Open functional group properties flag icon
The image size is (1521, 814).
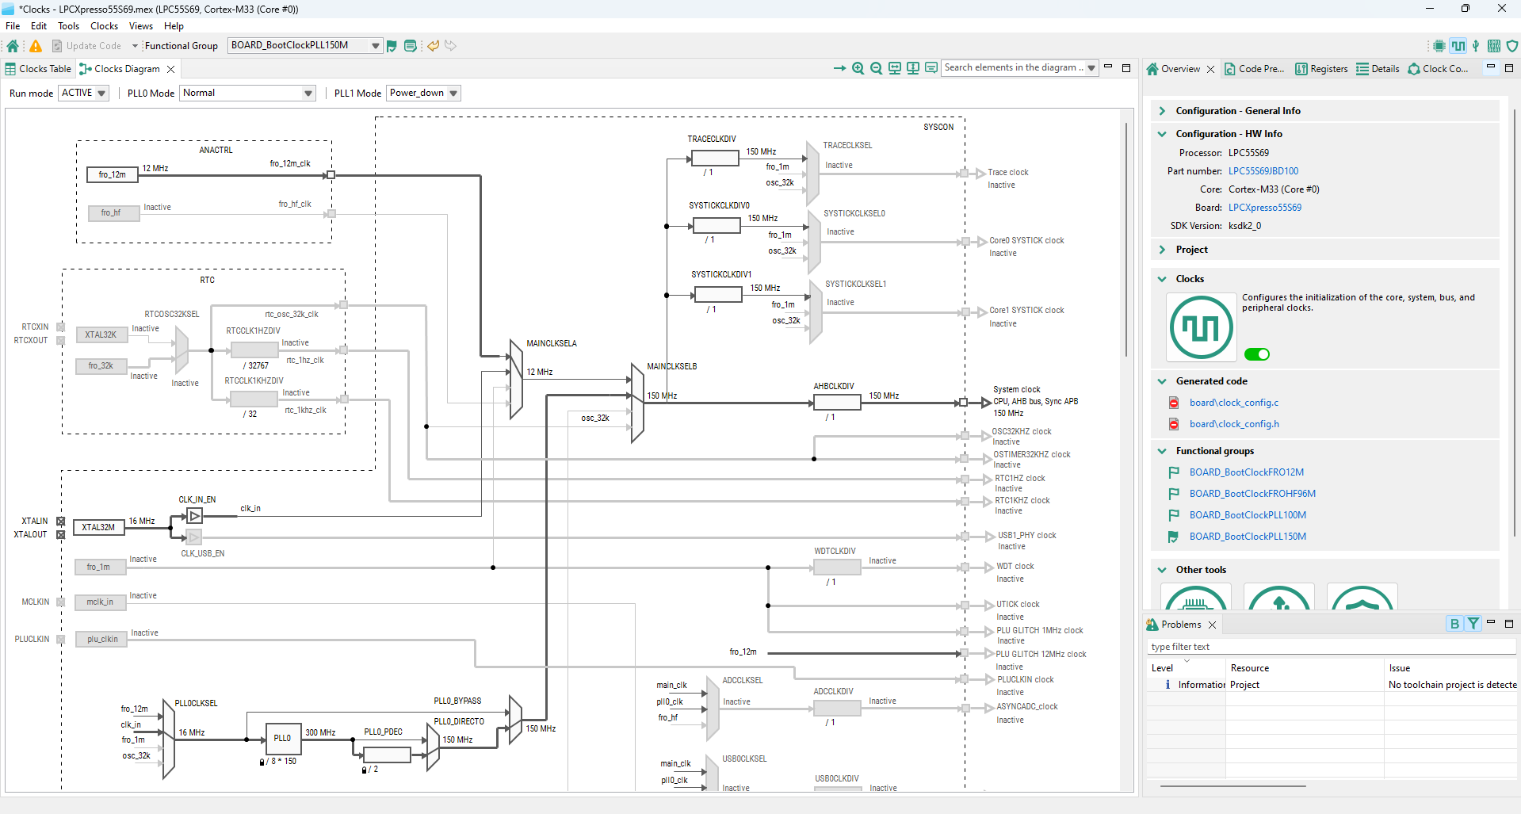tap(392, 46)
